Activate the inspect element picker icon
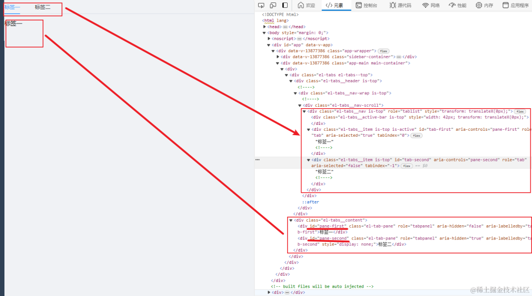The height and width of the screenshot is (296, 532). click(x=261, y=5)
